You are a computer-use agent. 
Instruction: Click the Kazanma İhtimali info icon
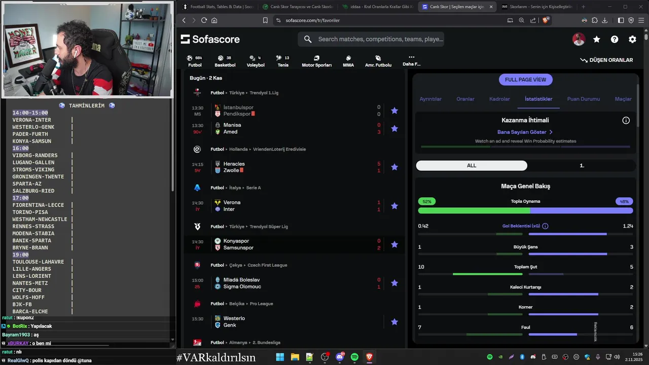tap(626, 120)
